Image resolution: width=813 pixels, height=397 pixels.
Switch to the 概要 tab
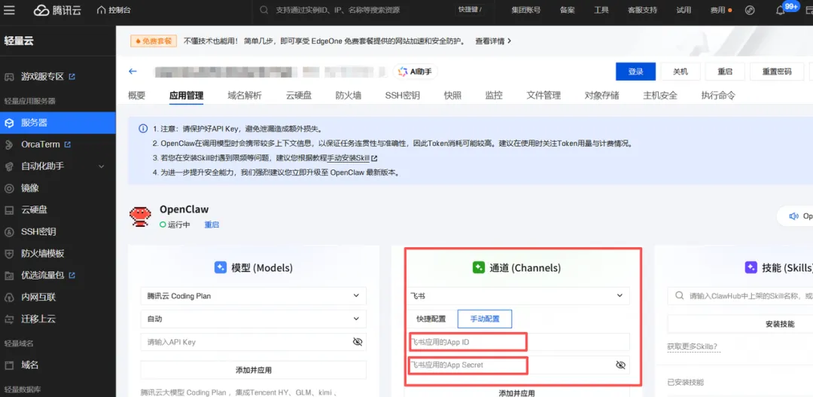(136, 96)
